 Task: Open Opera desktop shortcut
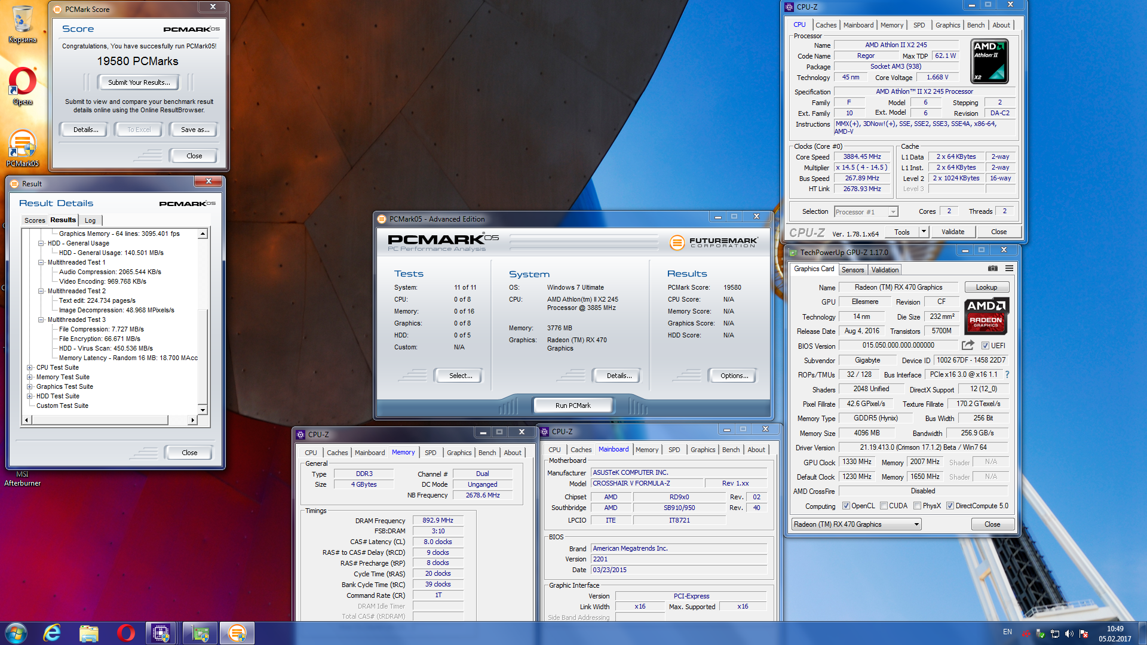[23, 87]
